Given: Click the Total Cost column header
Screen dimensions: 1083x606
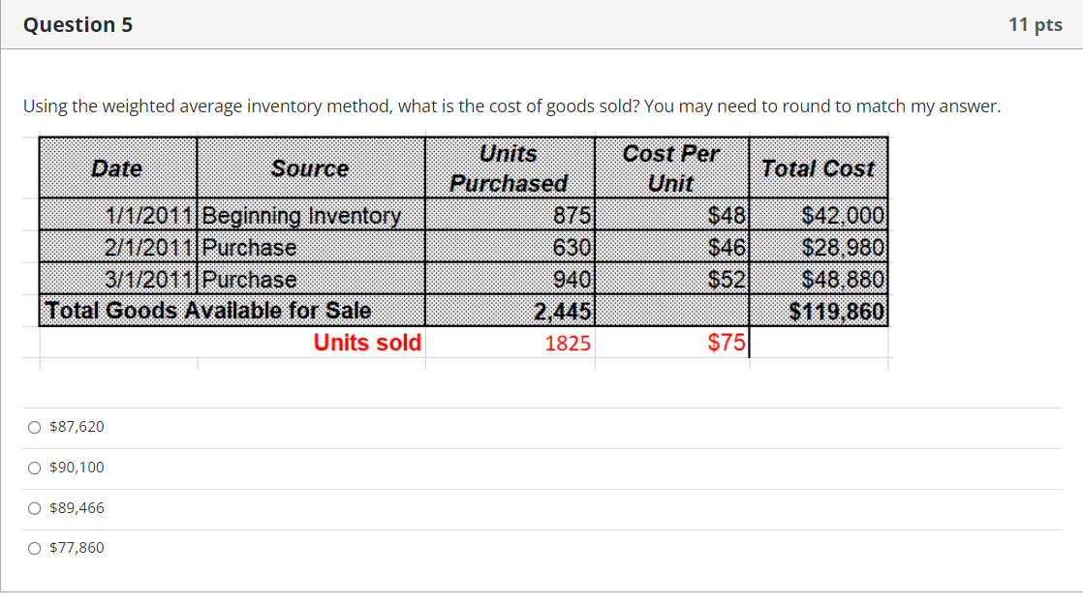Looking at the screenshot, I should pos(819,167).
